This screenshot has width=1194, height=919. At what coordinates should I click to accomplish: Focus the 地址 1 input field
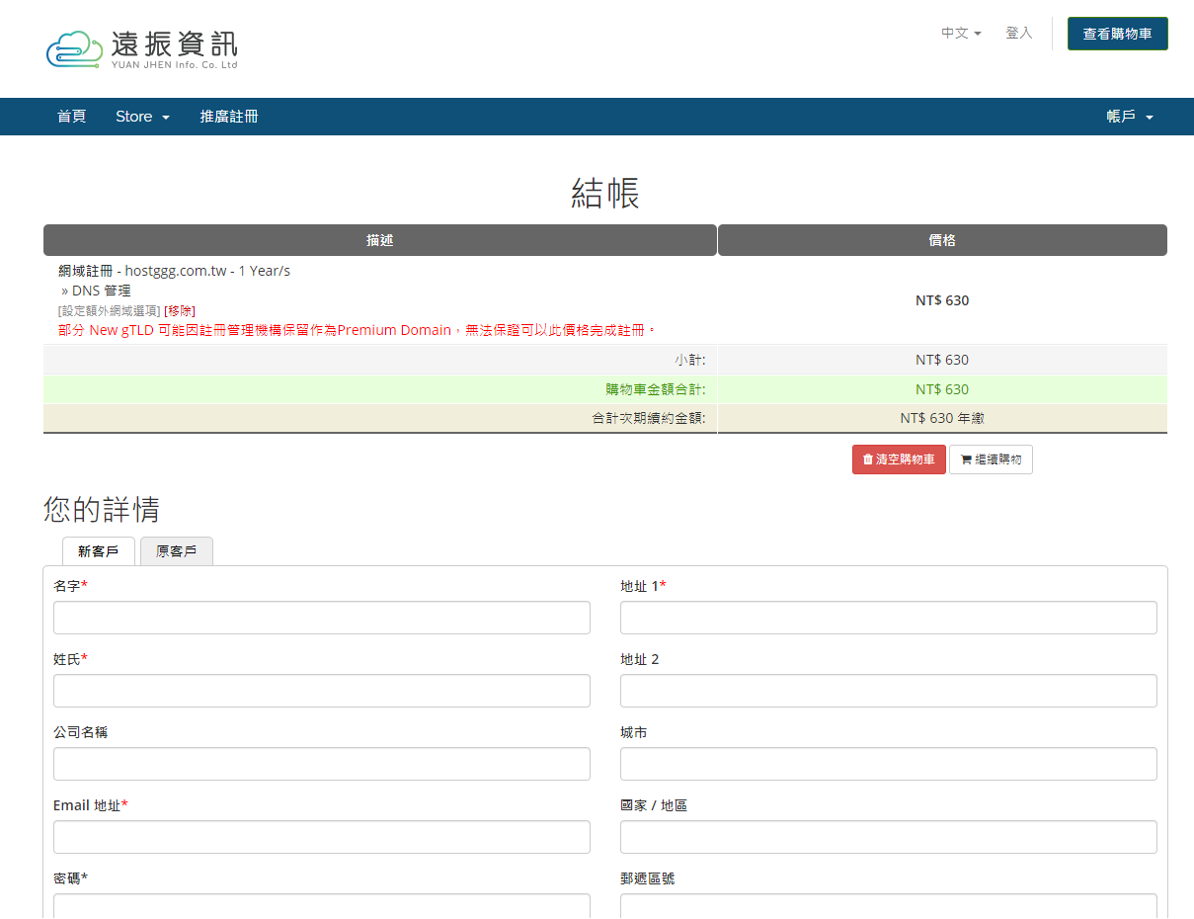tap(889, 618)
